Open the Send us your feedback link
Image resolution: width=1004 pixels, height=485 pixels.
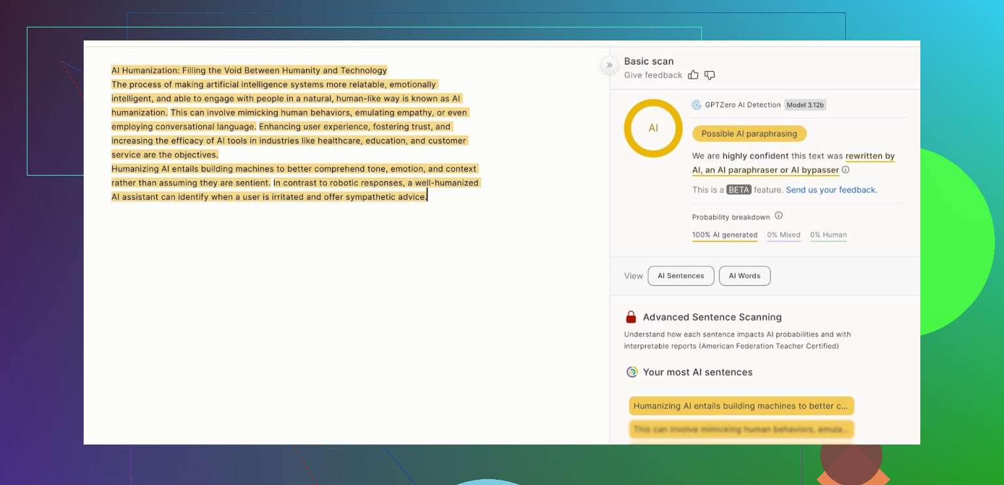(831, 190)
